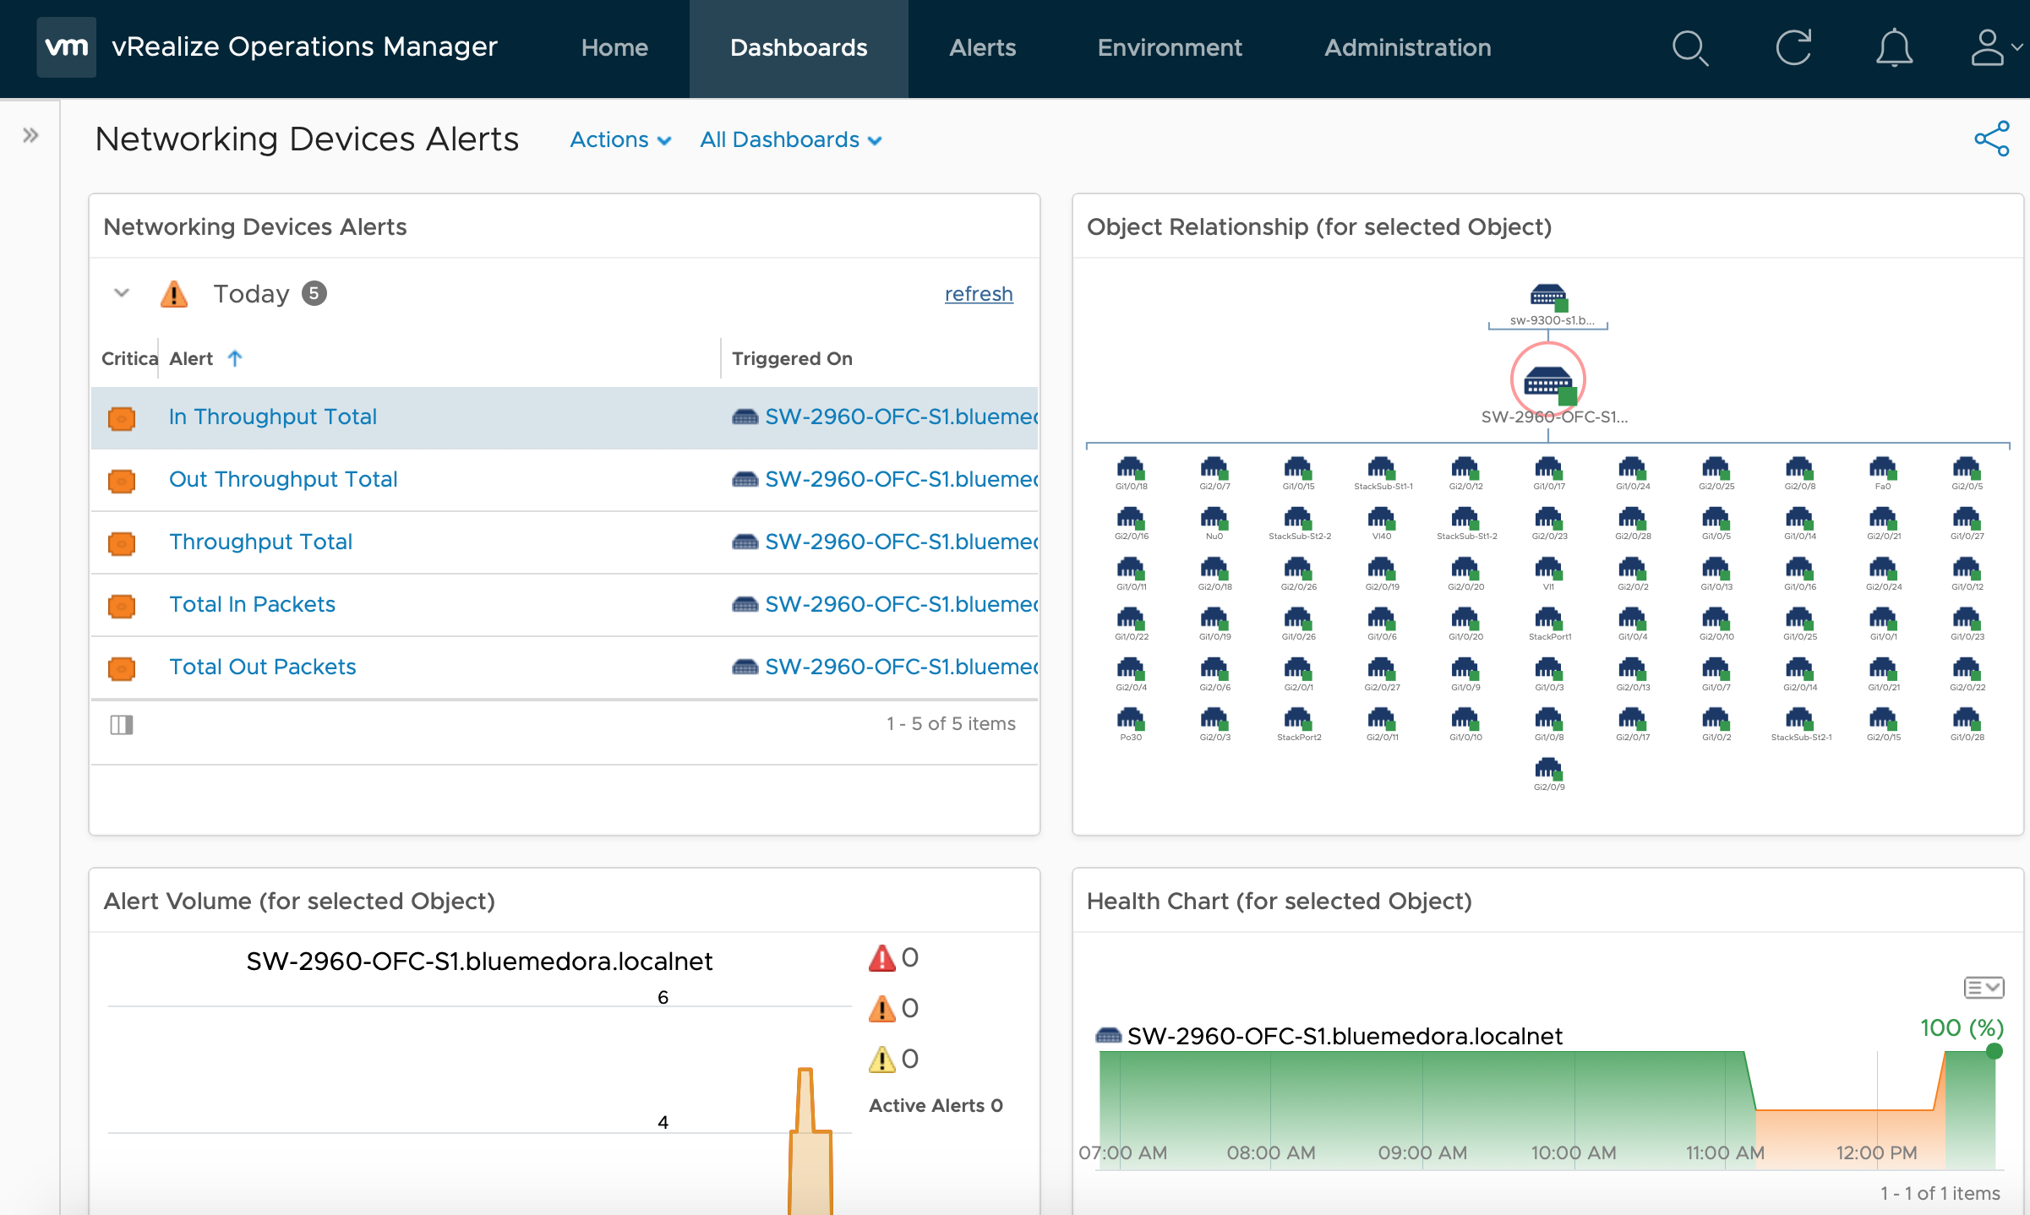
Task: Expand the Today alert group chevron
Action: [x=118, y=295]
